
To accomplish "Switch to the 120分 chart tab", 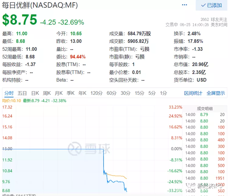I will tap(96, 93).
